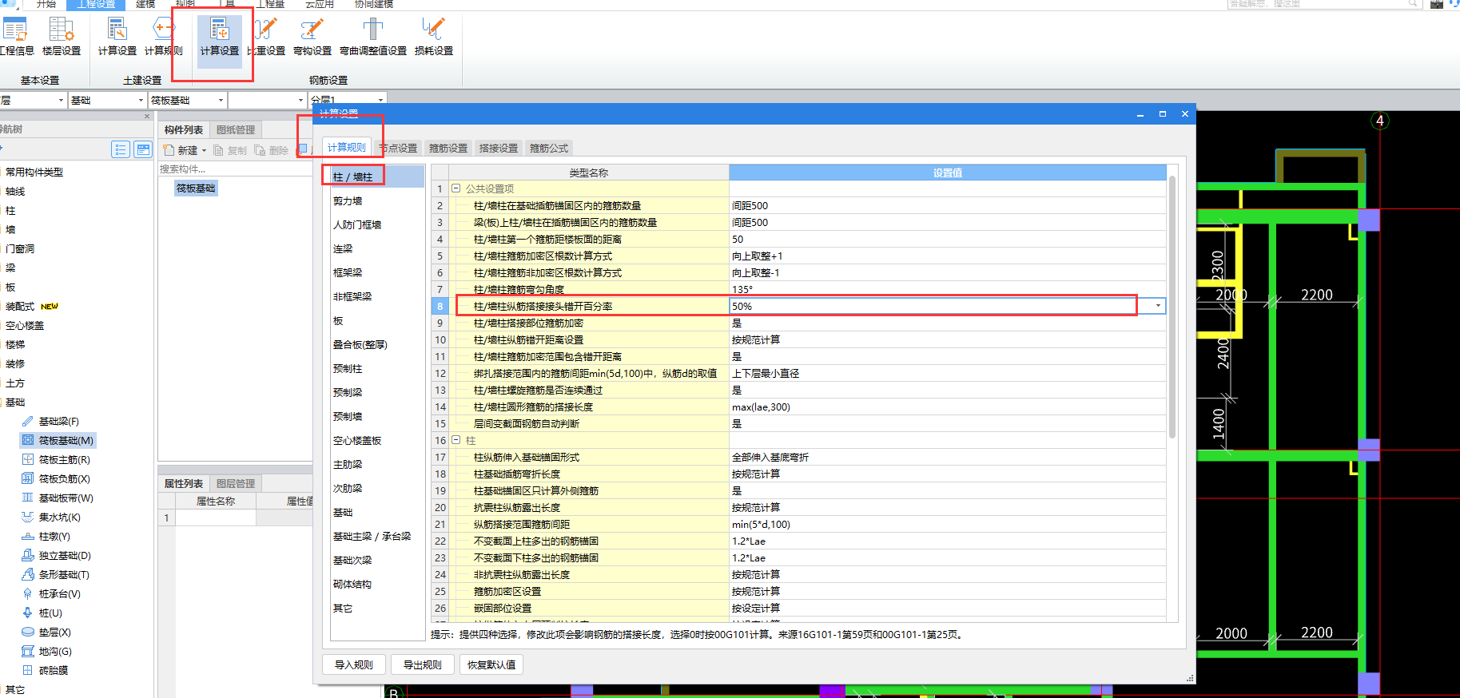The image size is (1460, 698).
Task: Click 删除 in the component list toolbar
Action: point(272,150)
